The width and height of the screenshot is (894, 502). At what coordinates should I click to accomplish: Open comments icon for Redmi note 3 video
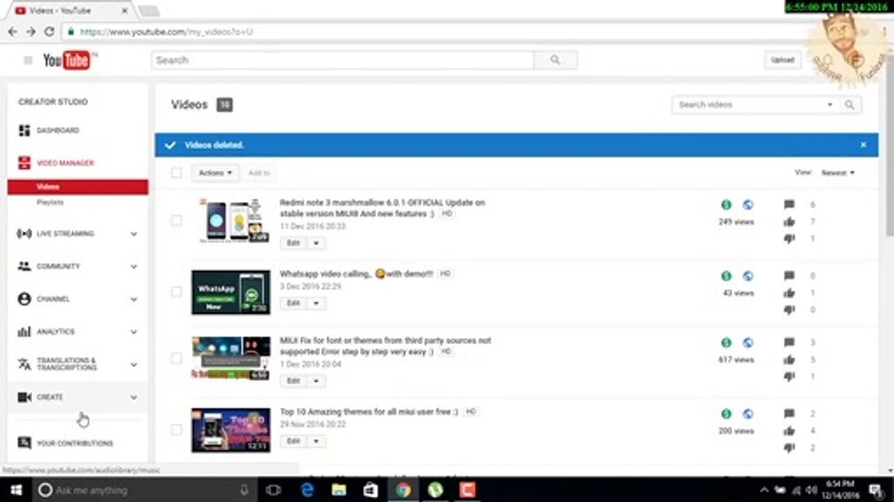(x=789, y=205)
